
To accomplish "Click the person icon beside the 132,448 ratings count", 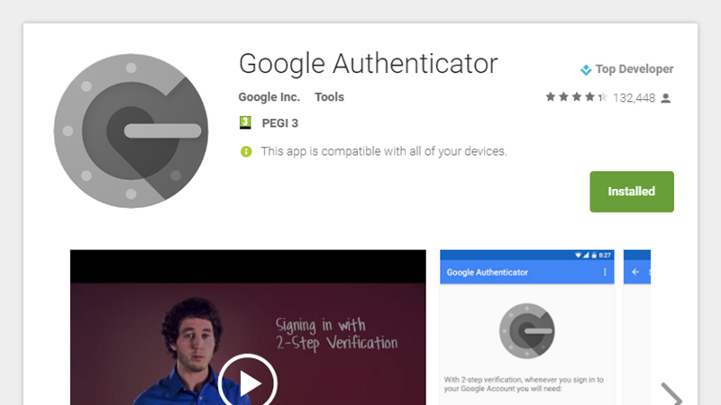I will pyautogui.click(x=665, y=98).
